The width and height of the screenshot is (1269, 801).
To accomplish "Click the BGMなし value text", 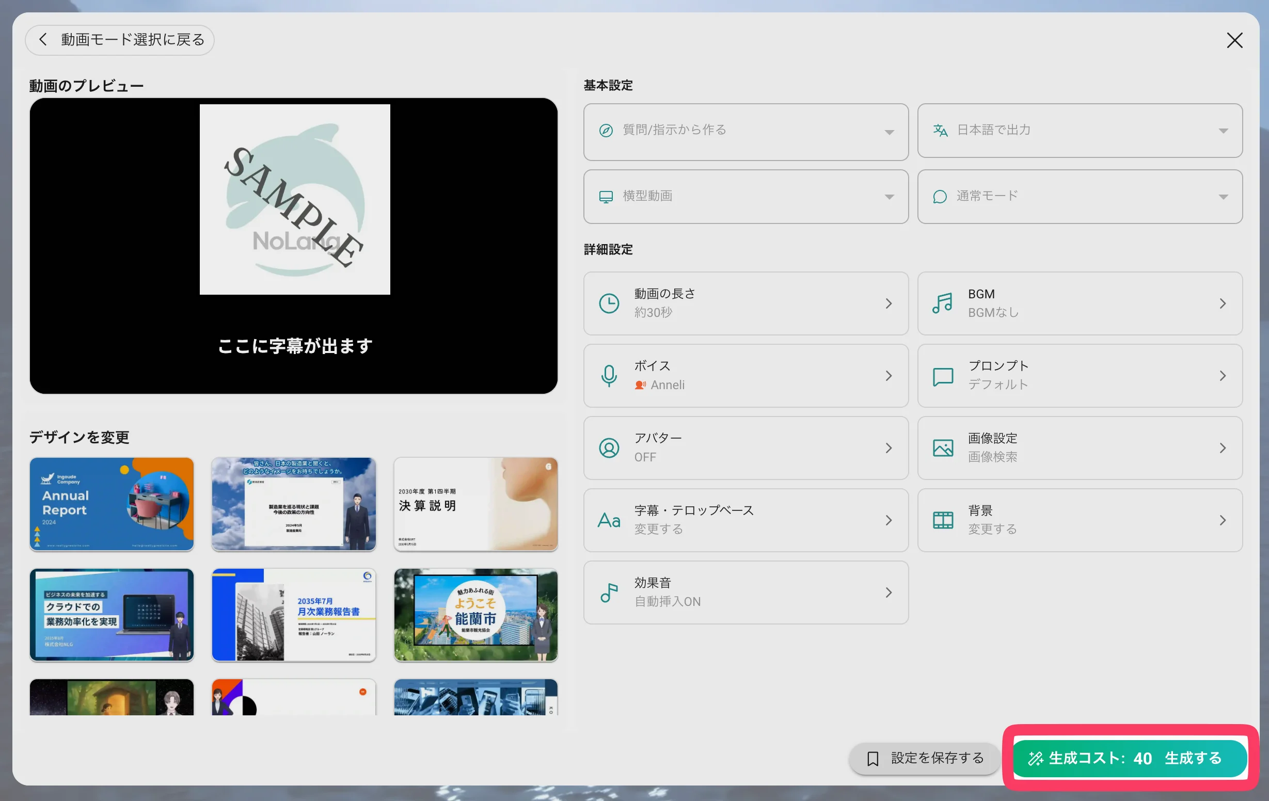I will tap(993, 312).
